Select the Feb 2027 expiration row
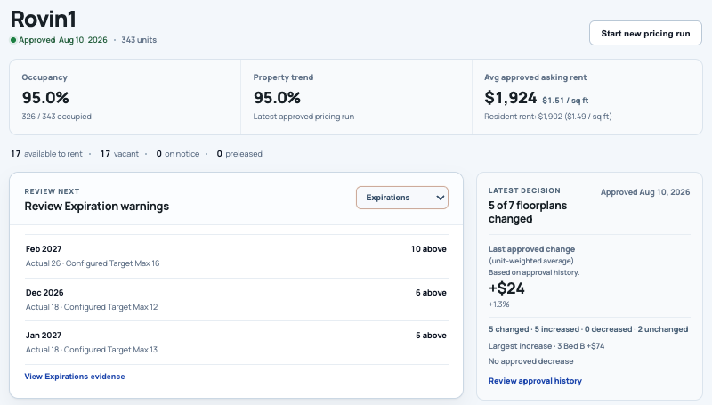The image size is (712, 405). (236, 256)
